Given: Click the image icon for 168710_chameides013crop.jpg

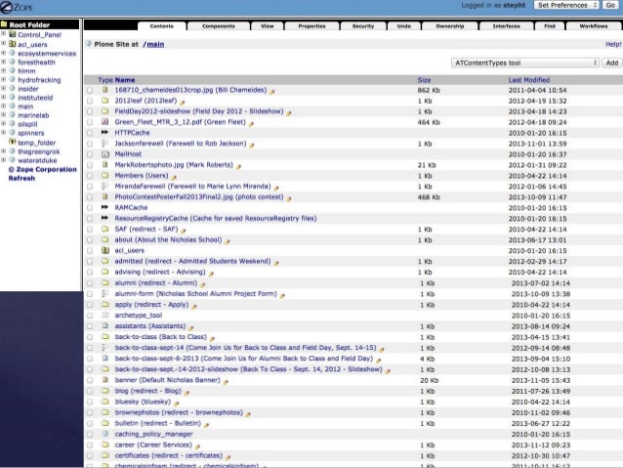Looking at the screenshot, I should [x=104, y=90].
